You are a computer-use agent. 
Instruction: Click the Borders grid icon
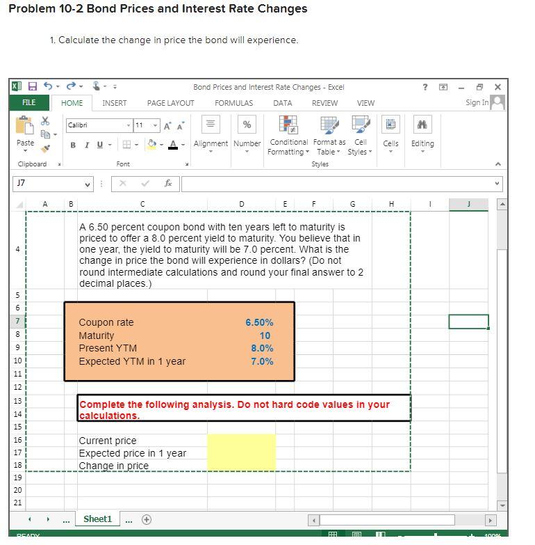(x=127, y=145)
